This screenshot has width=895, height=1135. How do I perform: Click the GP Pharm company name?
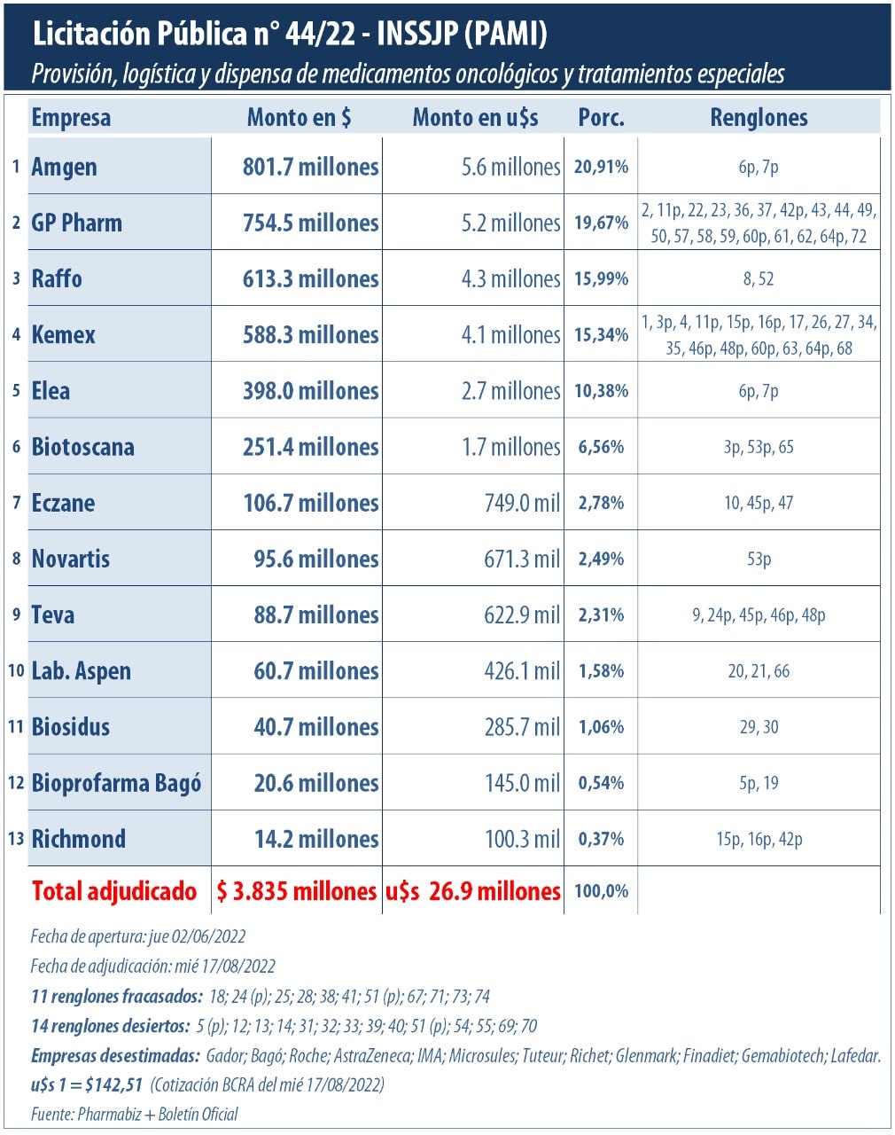point(77,223)
